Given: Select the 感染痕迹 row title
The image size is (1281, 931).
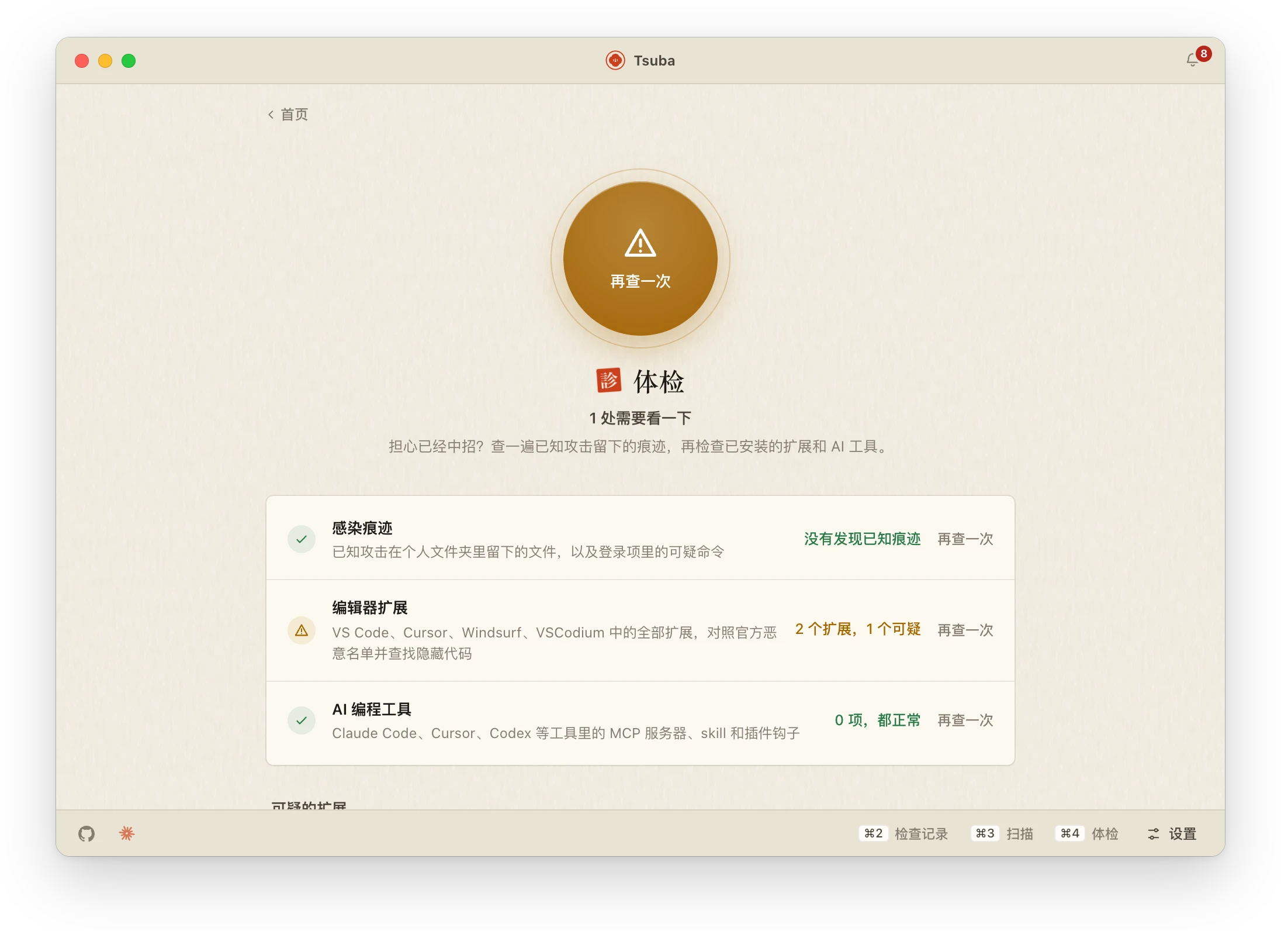Looking at the screenshot, I should 362,528.
